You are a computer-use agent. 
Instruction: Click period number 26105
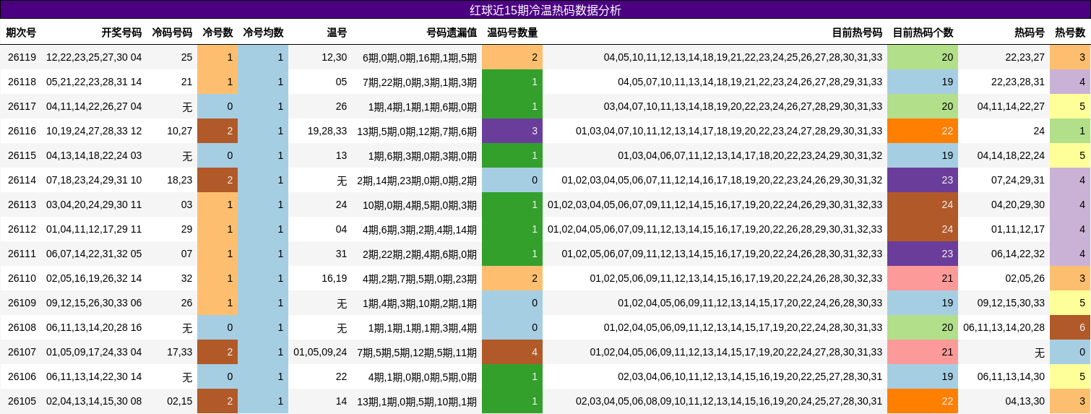click(22, 401)
